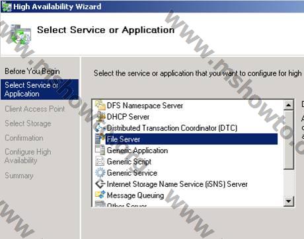
Task: Select DFS Namespace Server in the list
Action: coord(145,106)
